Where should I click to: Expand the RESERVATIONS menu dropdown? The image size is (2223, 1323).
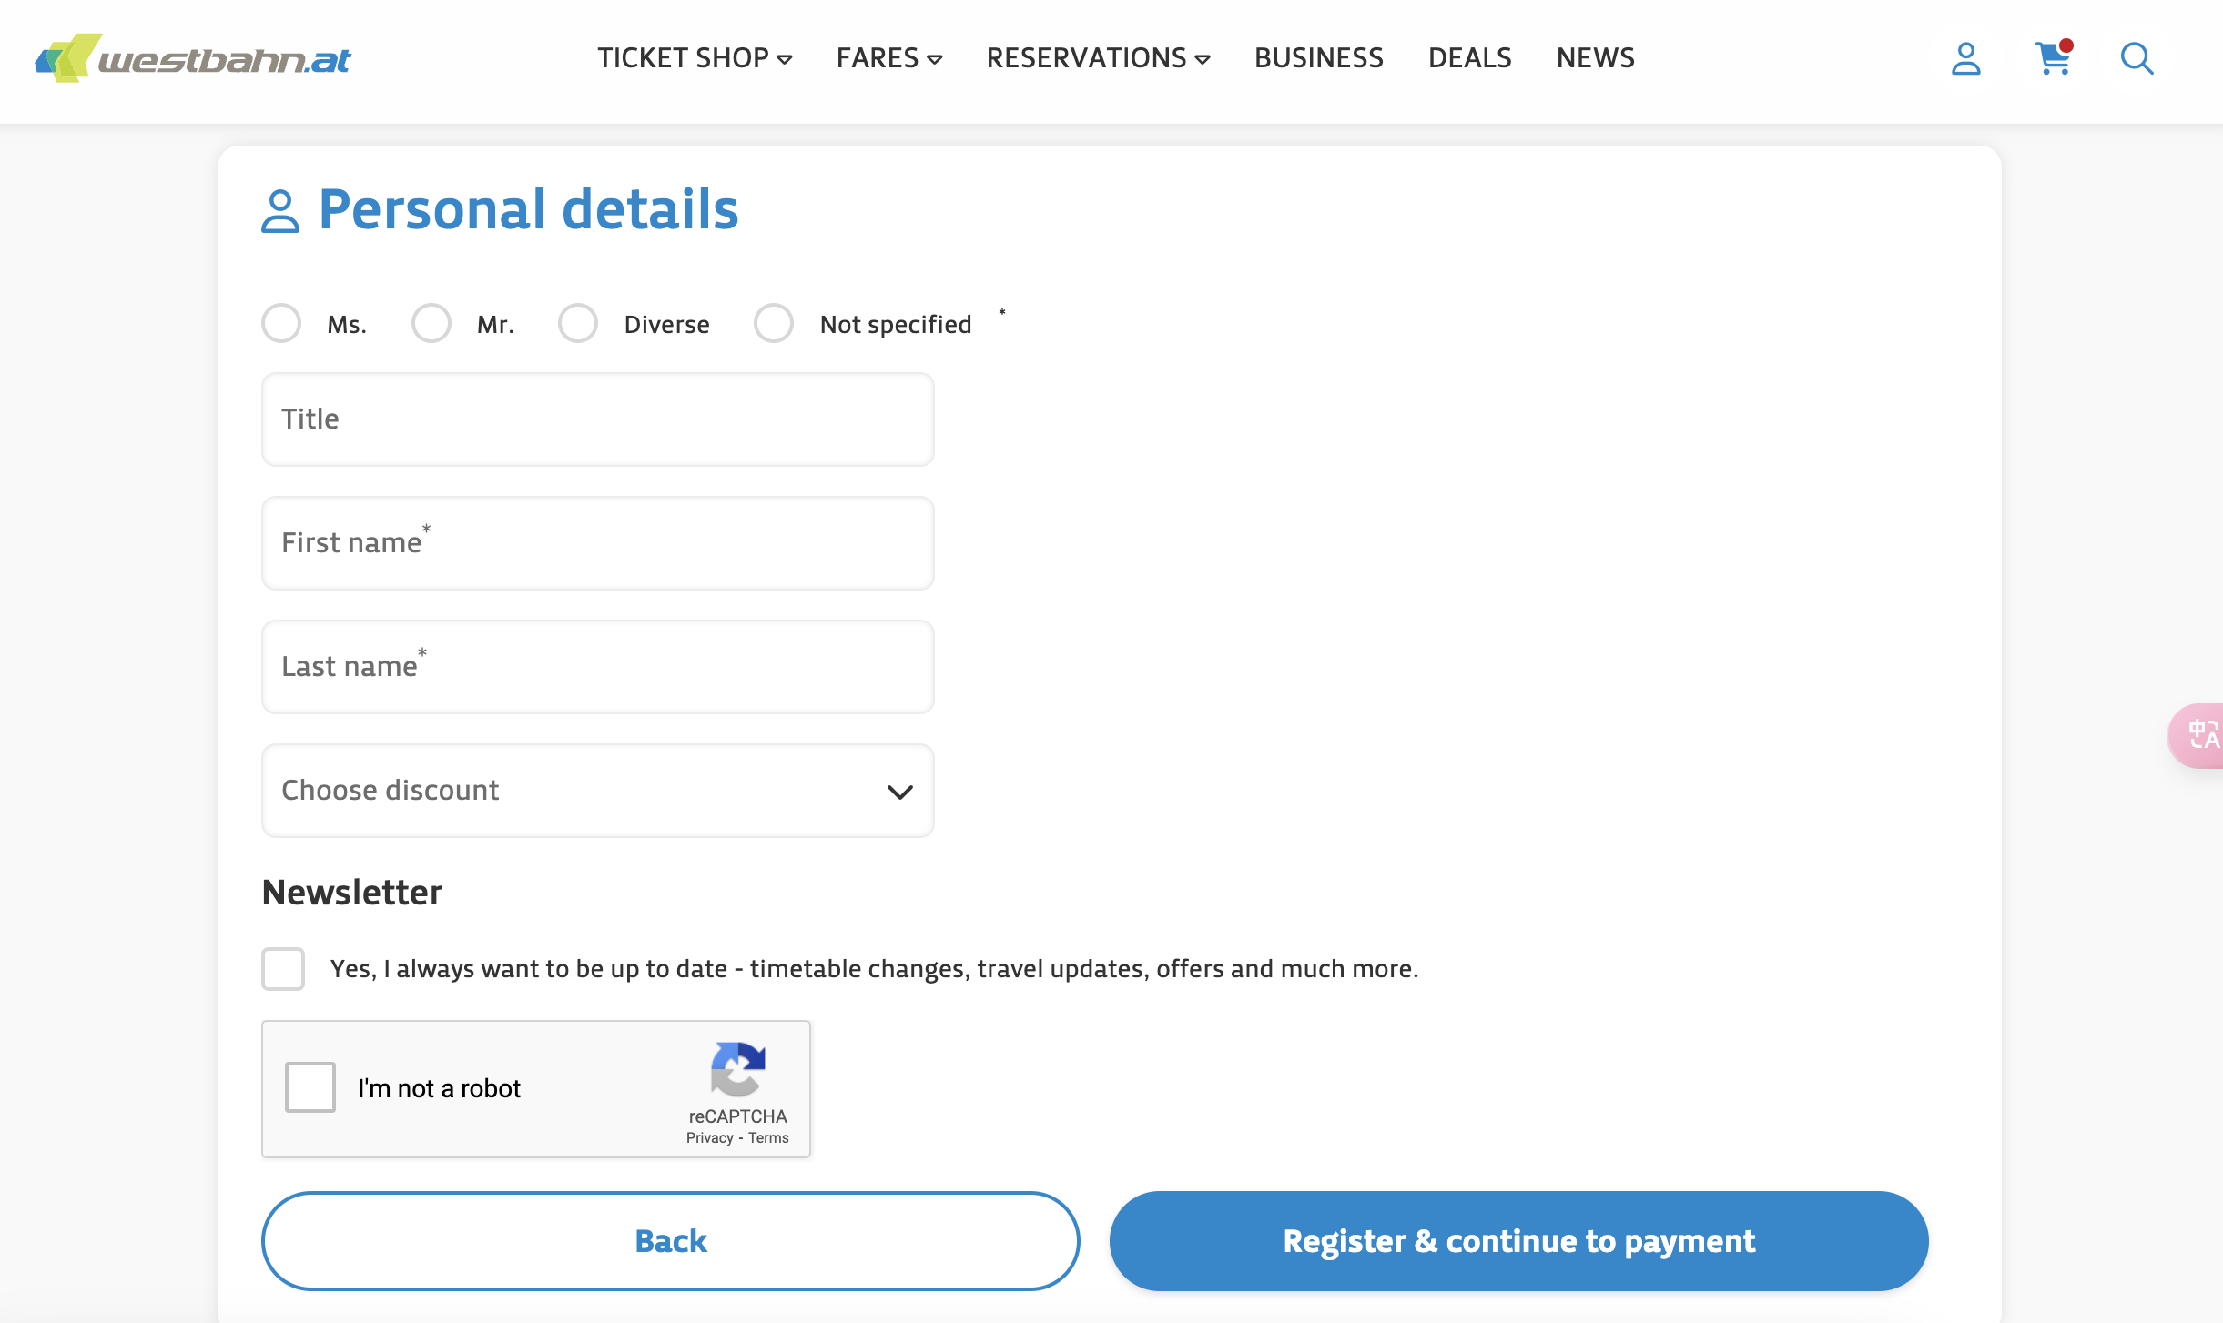[1098, 58]
